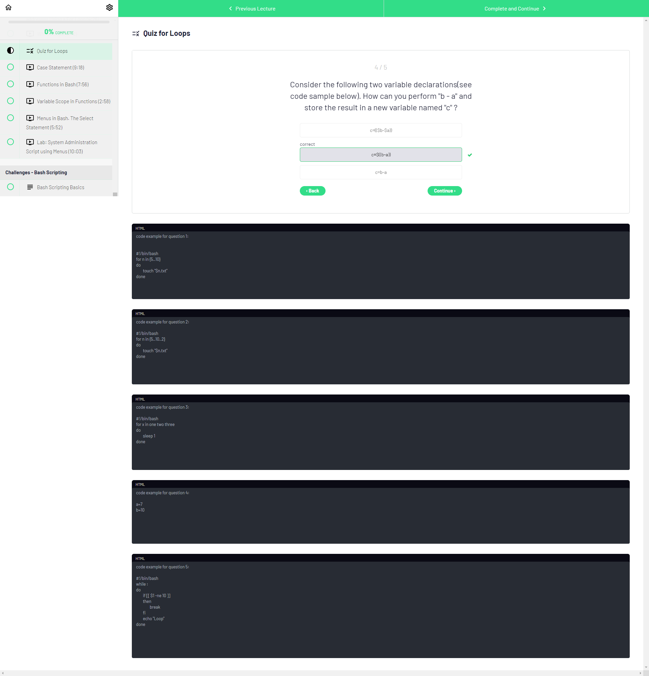Click the Bash Scripting Basics text icon
The height and width of the screenshot is (676, 649).
coord(30,187)
